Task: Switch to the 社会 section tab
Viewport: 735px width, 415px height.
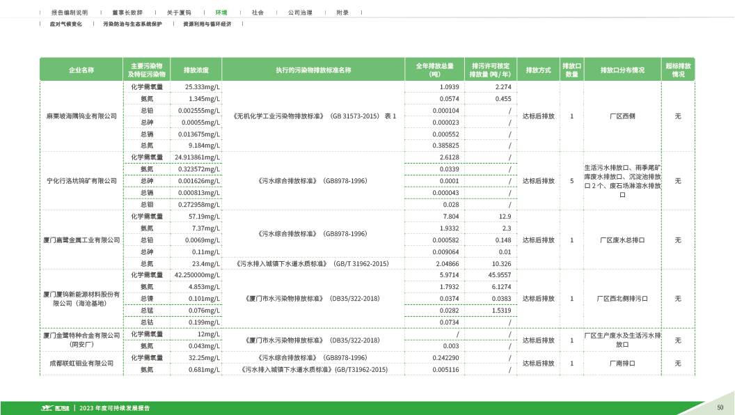Action: [258, 13]
